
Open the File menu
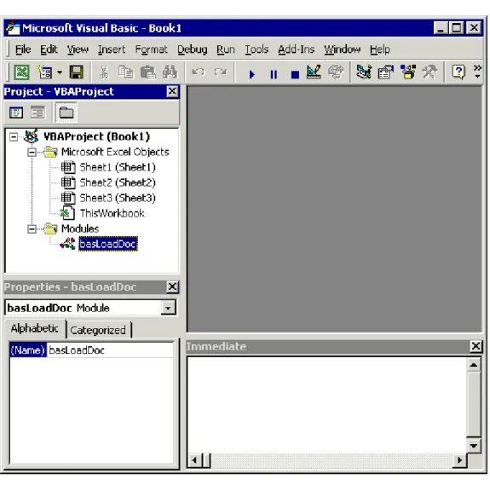point(23,49)
